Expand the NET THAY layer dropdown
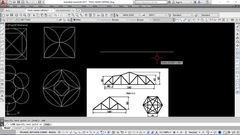The width and height of the screenshot is (240, 135). point(57,20)
